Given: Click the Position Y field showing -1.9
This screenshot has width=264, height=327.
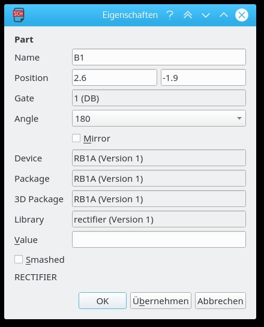Looking at the screenshot, I should pyautogui.click(x=203, y=77).
